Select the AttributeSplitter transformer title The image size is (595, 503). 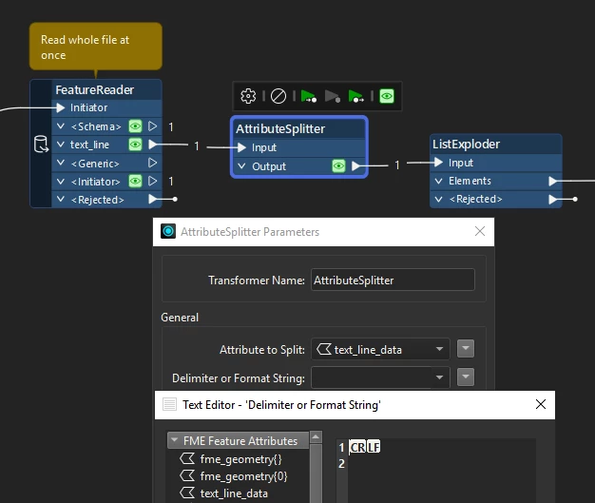pyautogui.click(x=280, y=128)
